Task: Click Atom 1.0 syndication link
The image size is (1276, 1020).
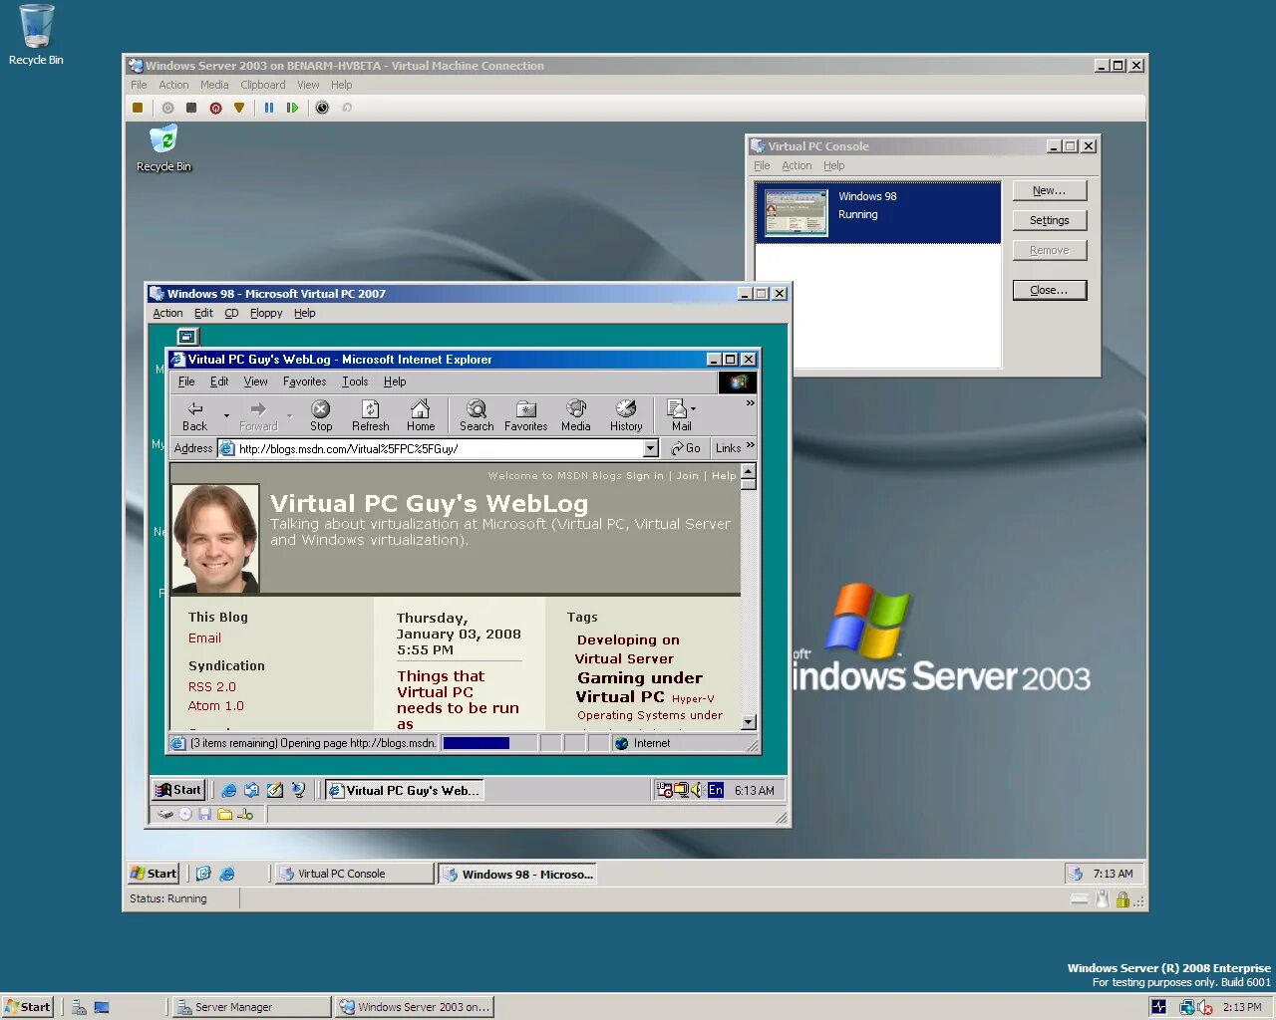Action: [216, 706]
